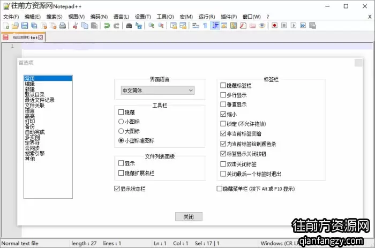Image resolution: width=375 pixels, height=248 pixels.
Task: Open Find with the binoculars icon
Action: coord(129,25)
